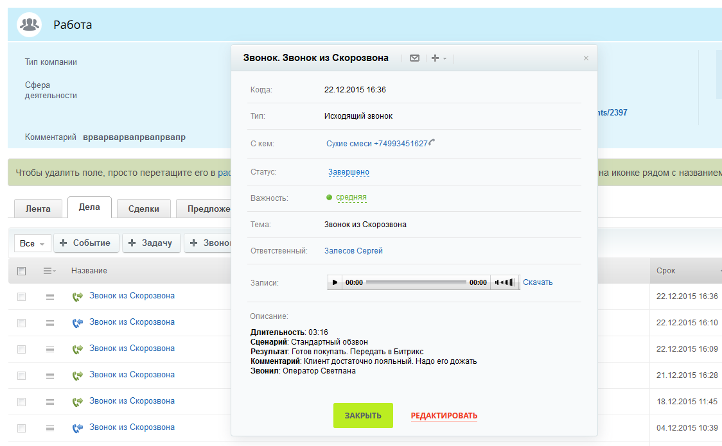Click the volume icon in audio player
This screenshot has height=446, width=722.
click(506, 282)
